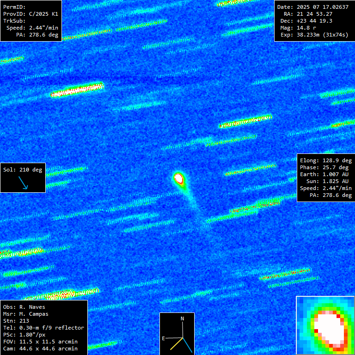Click the 'Date: 2025 07 17.02637' text
The height and width of the screenshot is (355, 355).
[x=313, y=7]
